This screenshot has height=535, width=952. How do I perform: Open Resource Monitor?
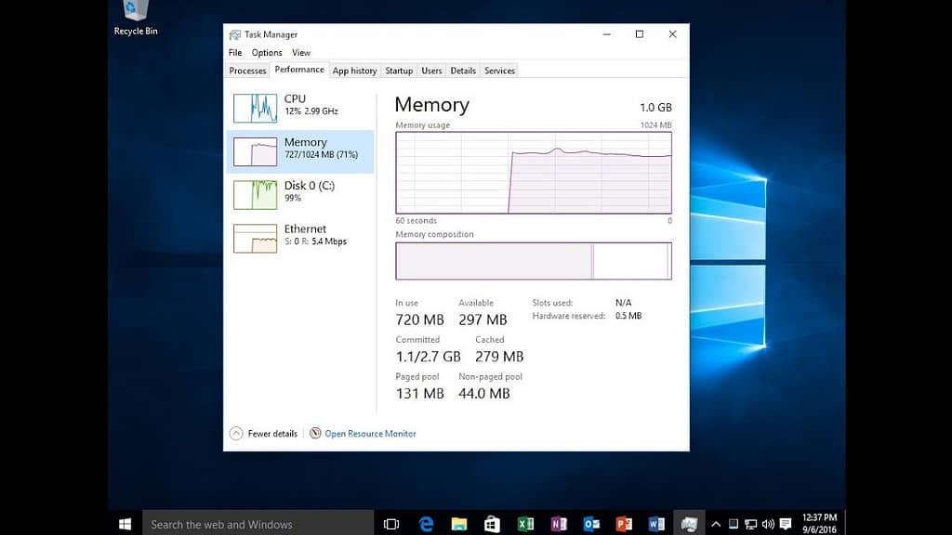point(370,433)
